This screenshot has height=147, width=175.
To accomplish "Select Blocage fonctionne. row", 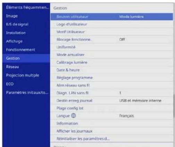I will pos(112,40).
